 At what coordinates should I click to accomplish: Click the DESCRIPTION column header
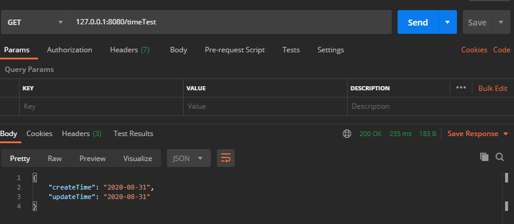click(370, 88)
